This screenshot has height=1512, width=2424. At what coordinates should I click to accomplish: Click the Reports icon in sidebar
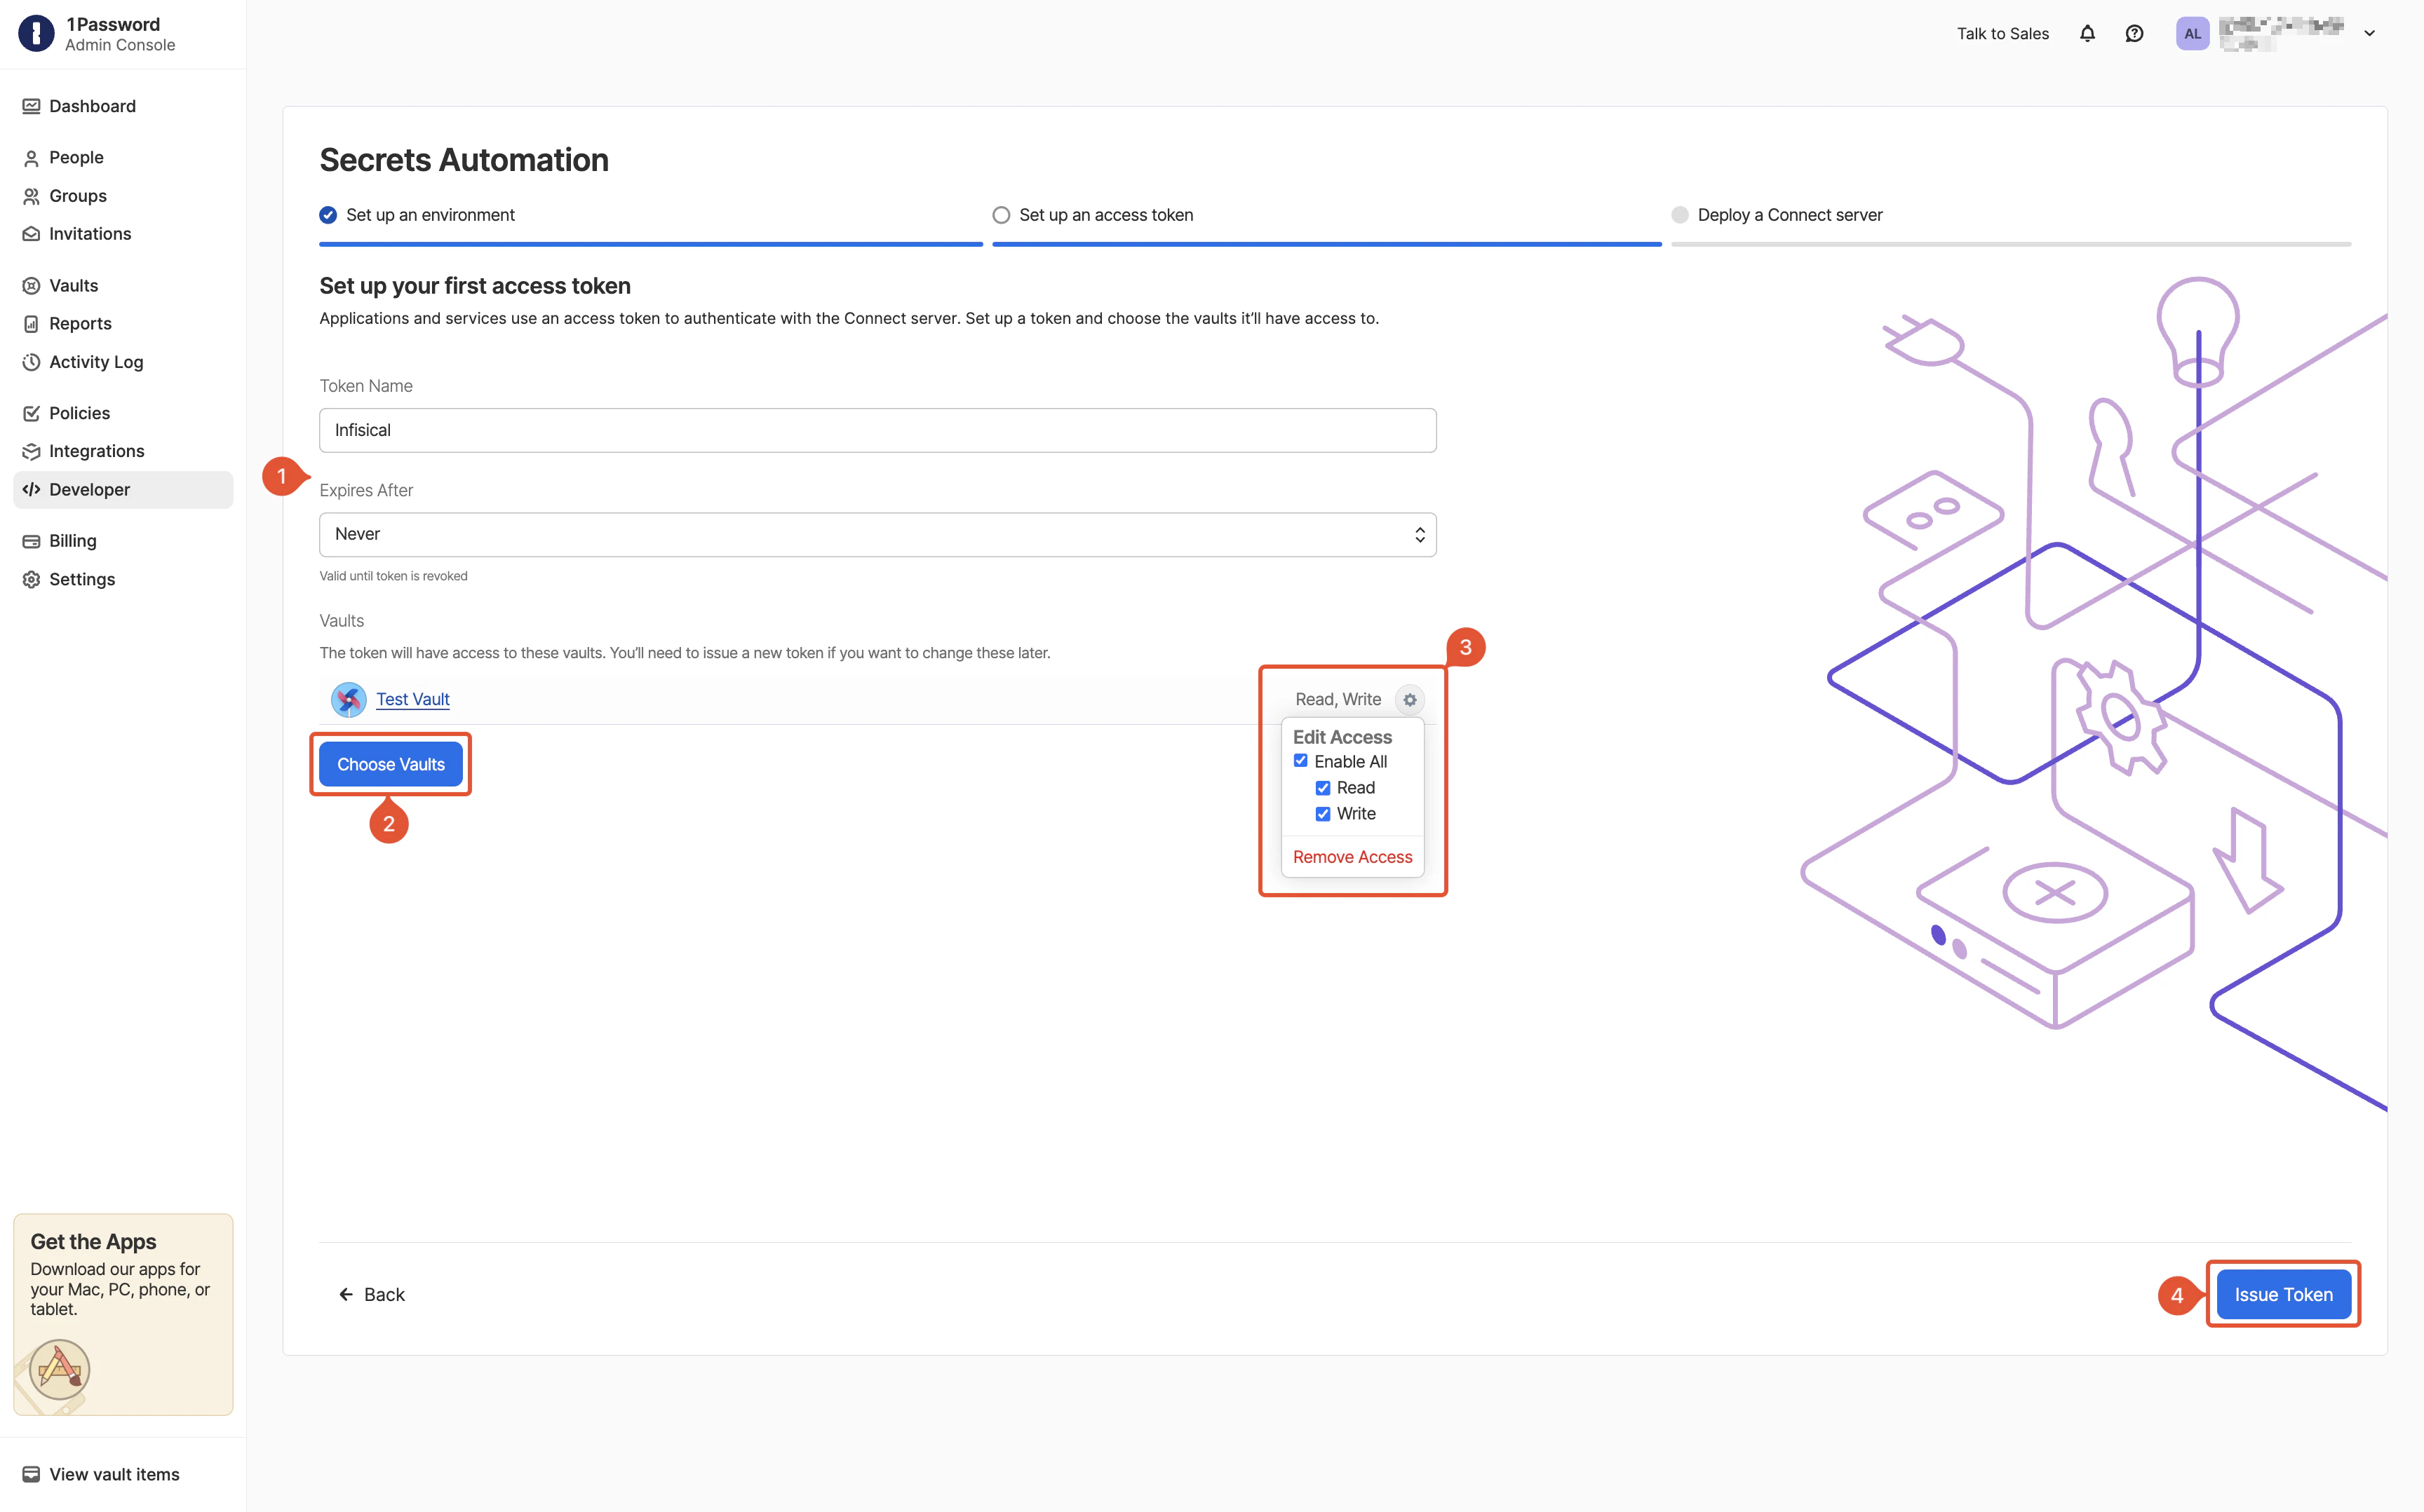pos(31,324)
